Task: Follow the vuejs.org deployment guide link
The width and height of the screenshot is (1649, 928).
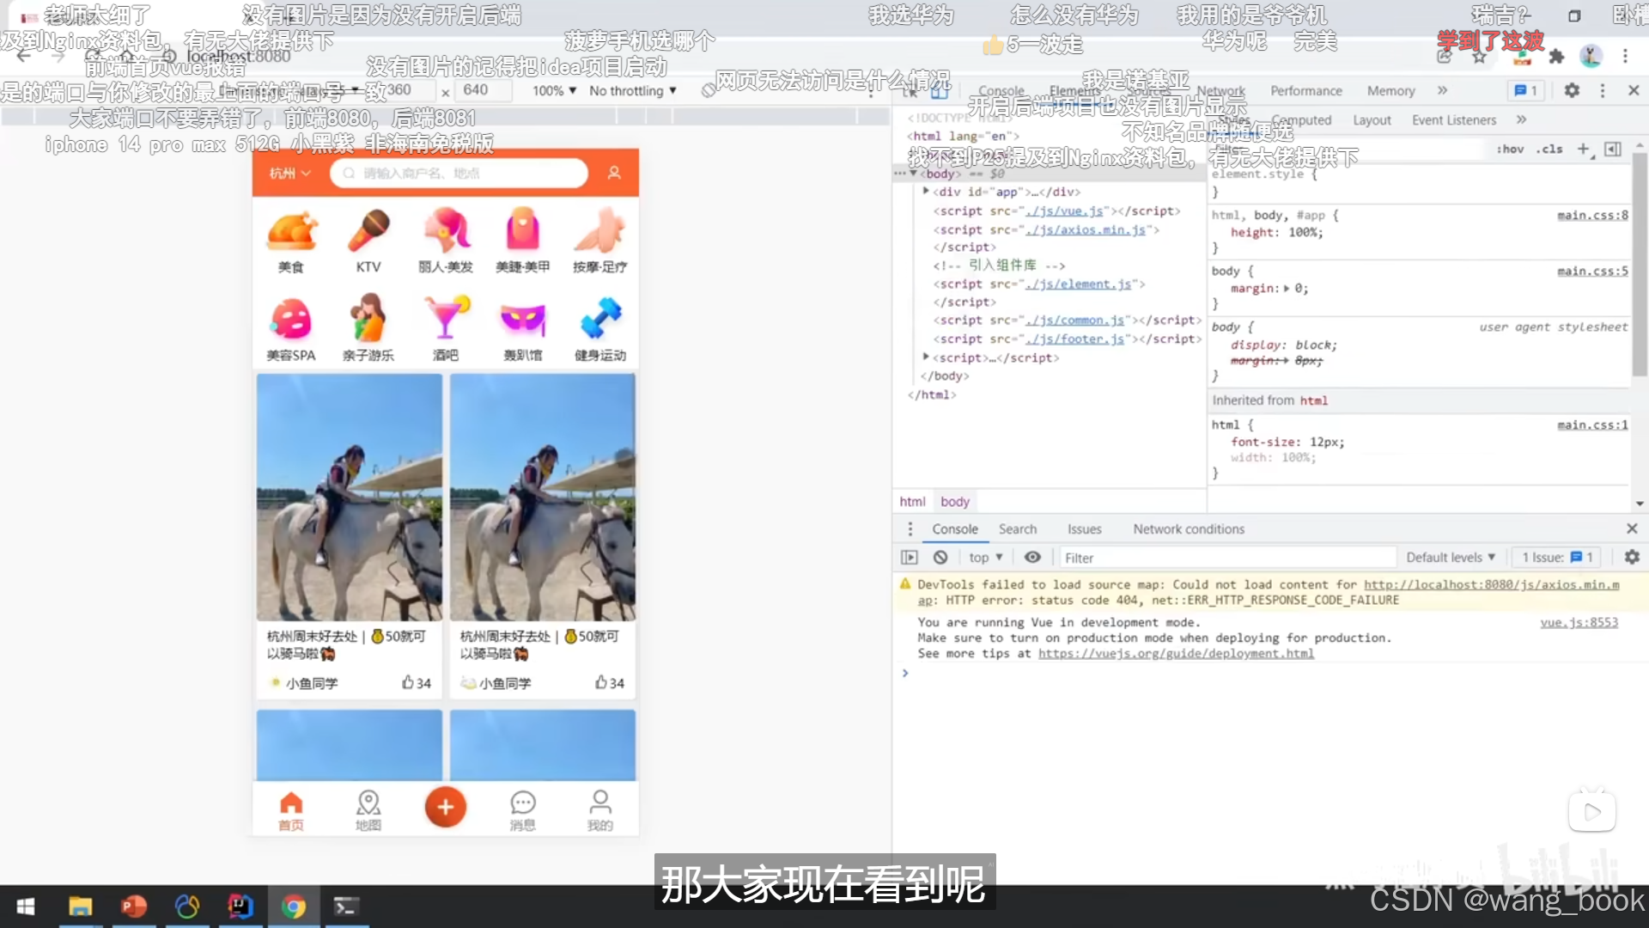Action: pyautogui.click(x=1175, y=653)
